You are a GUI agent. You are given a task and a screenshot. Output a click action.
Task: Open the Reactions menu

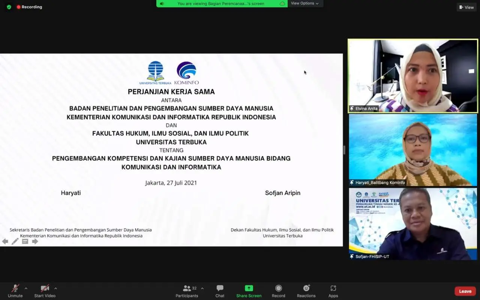(x=306, y=291)
